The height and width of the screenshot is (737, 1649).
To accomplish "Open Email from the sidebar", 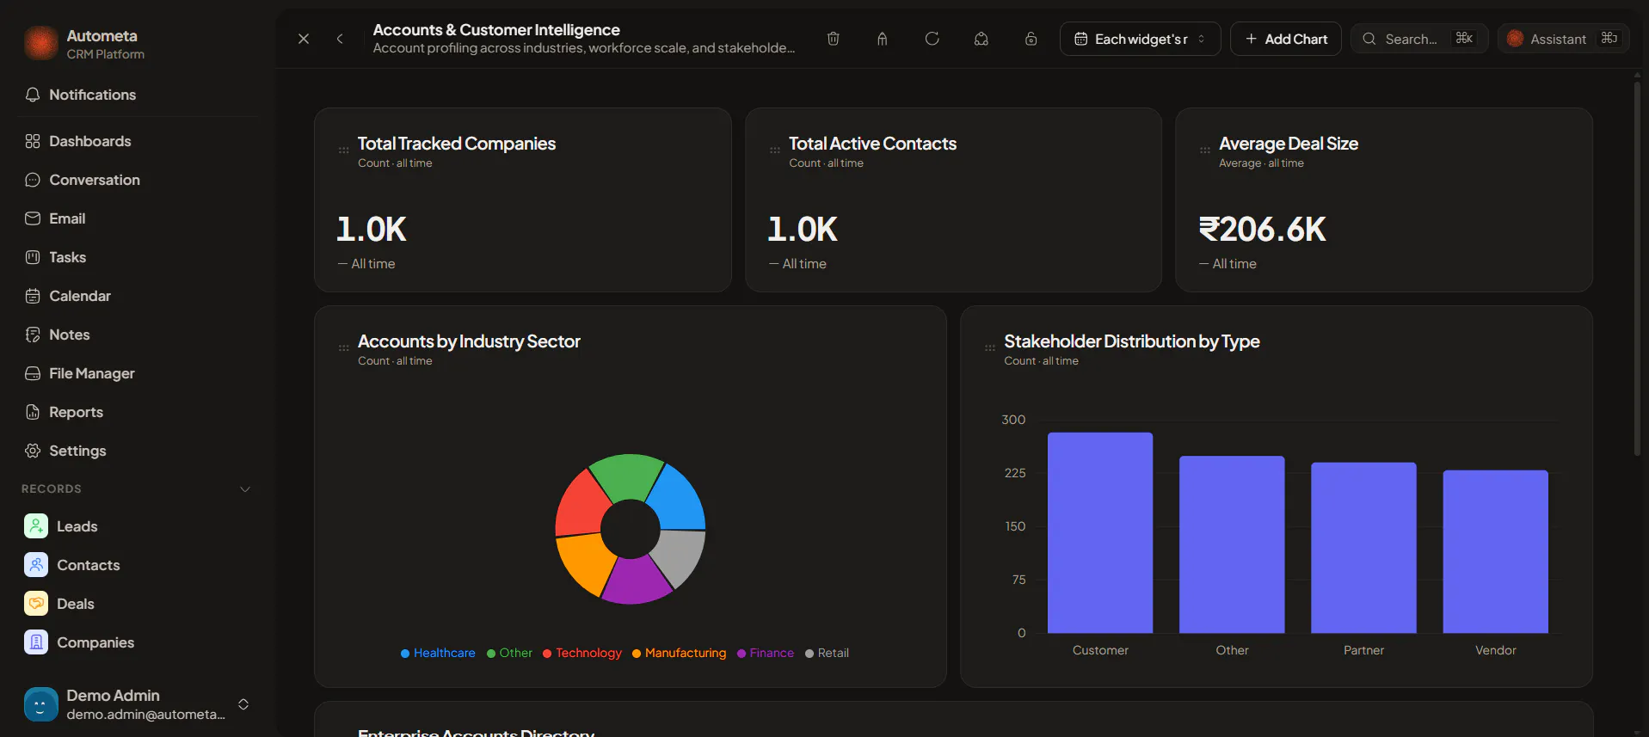I will pos(138,218).
